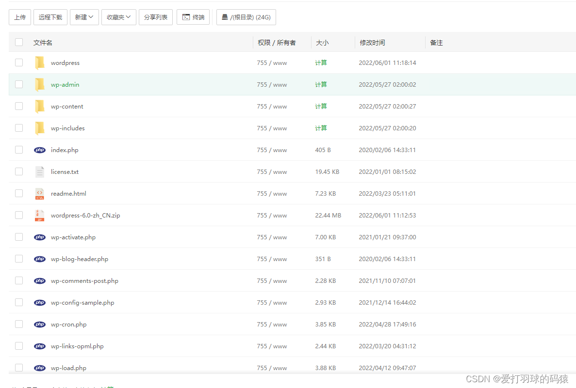
Task: Toggle the select-all checkbox in header
Action: (x=19, y=42)
